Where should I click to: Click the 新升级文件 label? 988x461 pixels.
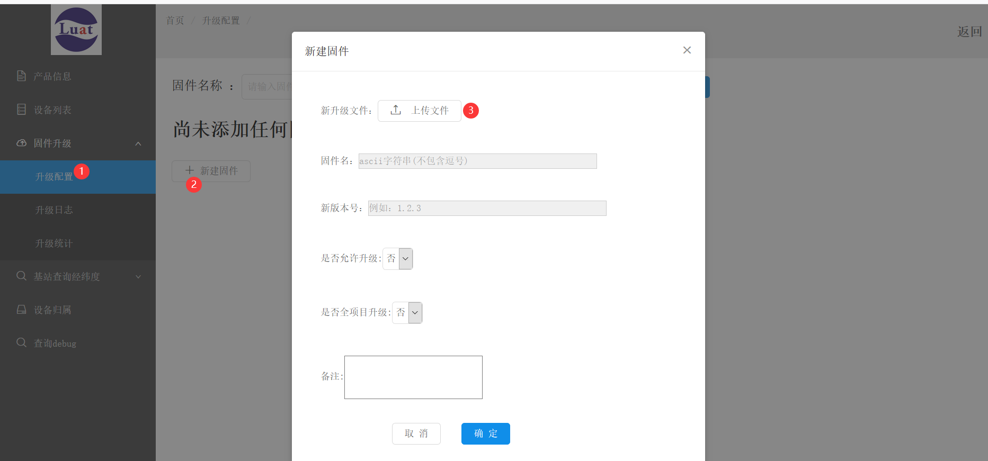pos(346,111)
